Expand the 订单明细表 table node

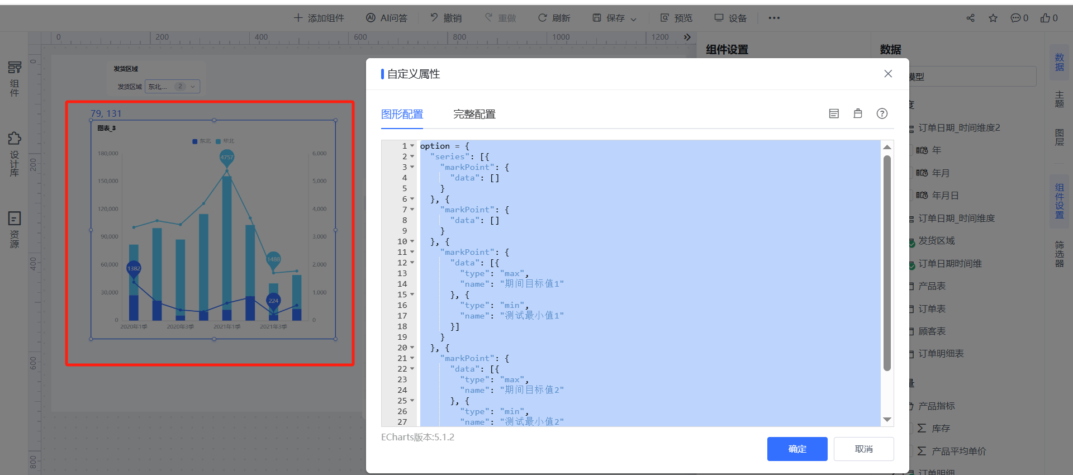[941, 354]
